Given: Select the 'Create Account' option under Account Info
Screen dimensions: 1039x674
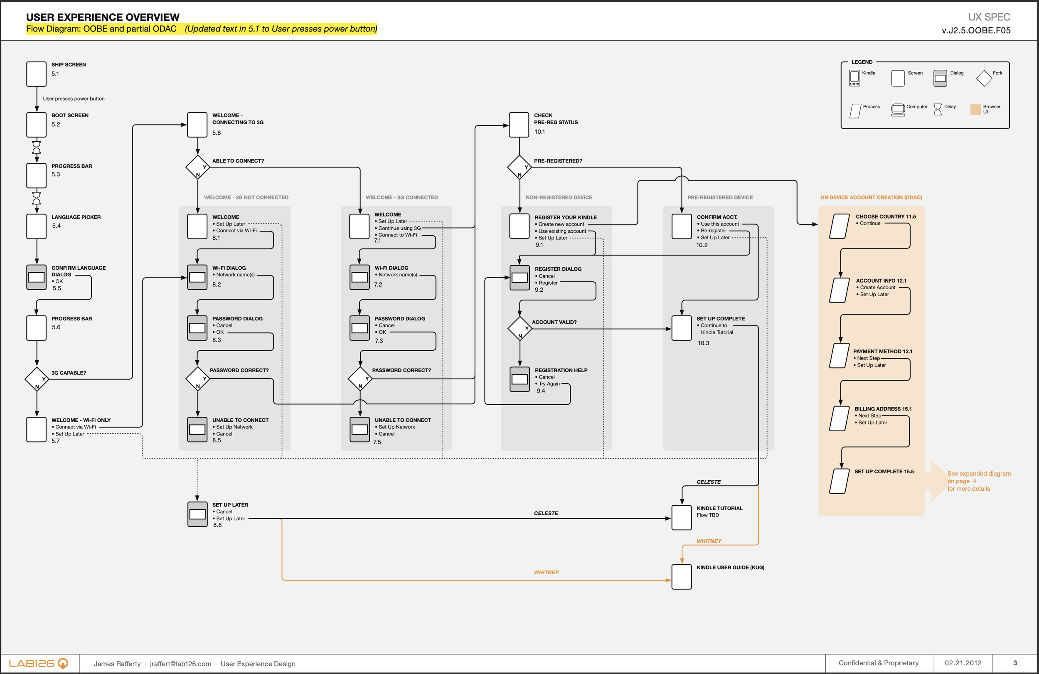Looking at the screenshot, I should (x=877, y=288).
